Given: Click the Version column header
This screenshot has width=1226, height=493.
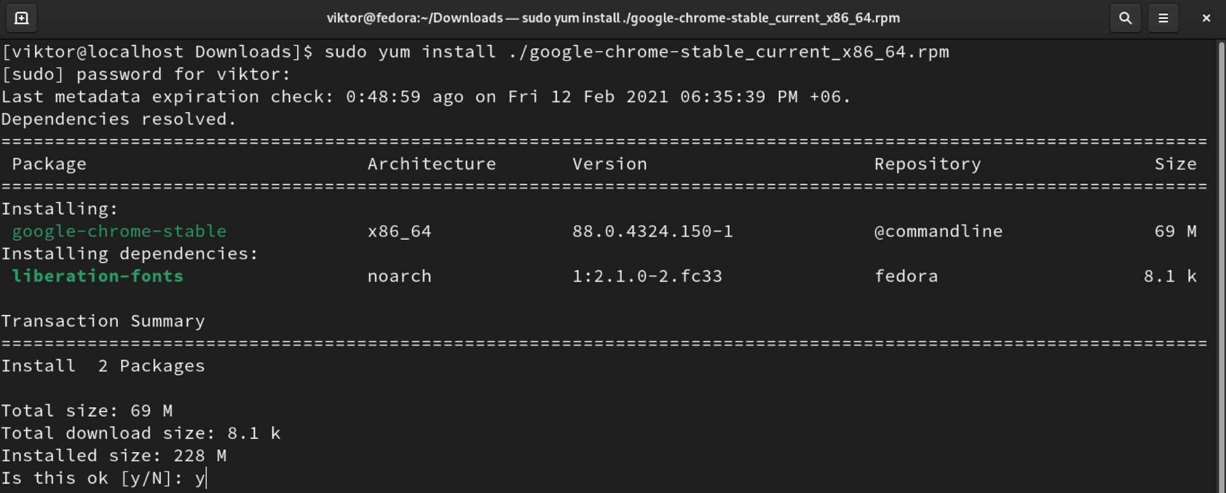Looking at the screenshot, I should tap(609, 164).
